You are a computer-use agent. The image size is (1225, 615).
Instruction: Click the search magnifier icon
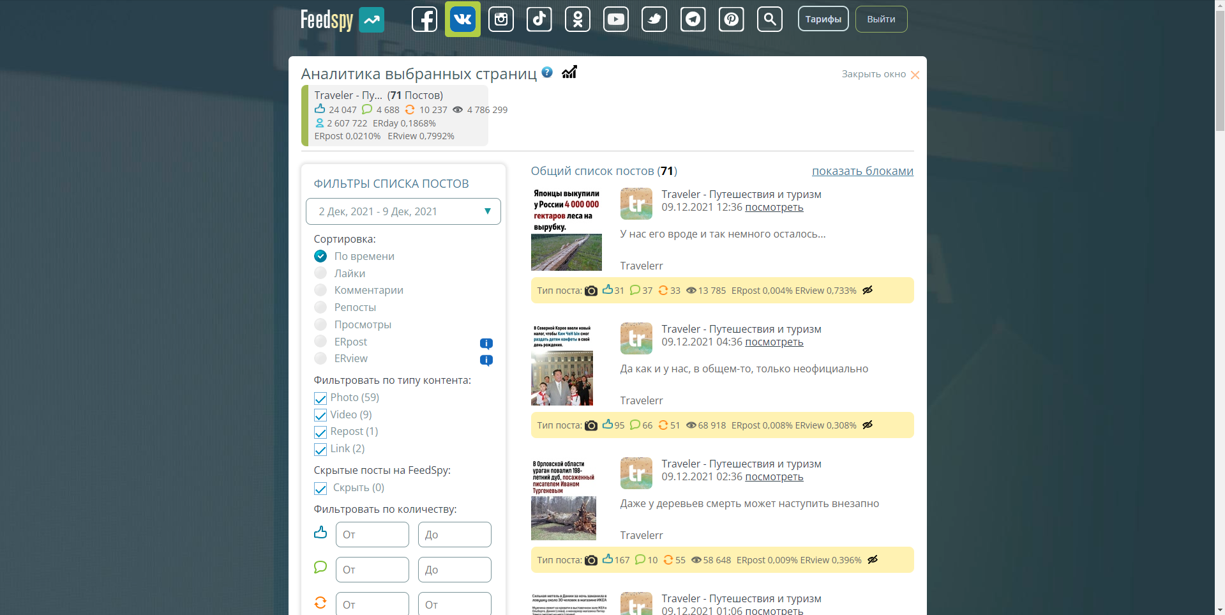pos(770,19)
